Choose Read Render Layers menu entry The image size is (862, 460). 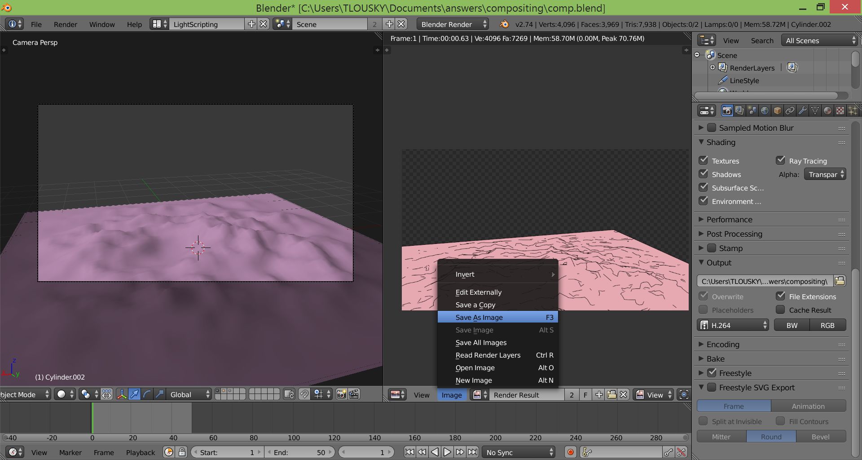click(498, 355)
